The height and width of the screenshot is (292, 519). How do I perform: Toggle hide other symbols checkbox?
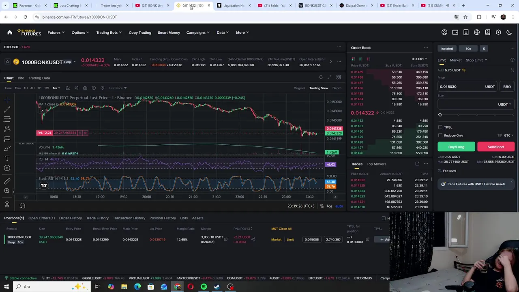point(384,218)
